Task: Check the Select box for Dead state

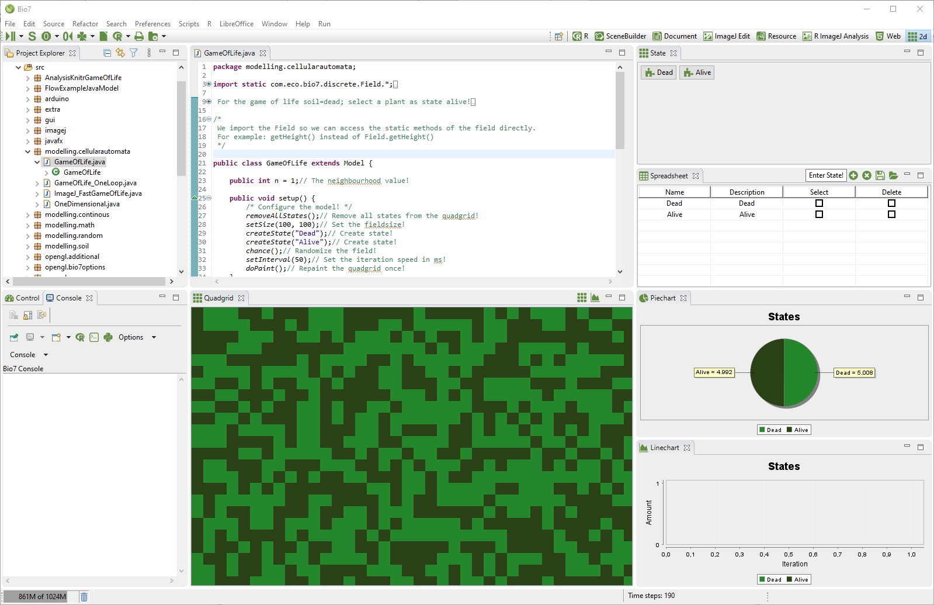Action: pyautogui.click(x=819, y=203)
